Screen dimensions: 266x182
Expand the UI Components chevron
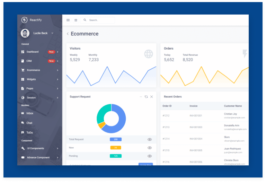[x=58, y=148]
